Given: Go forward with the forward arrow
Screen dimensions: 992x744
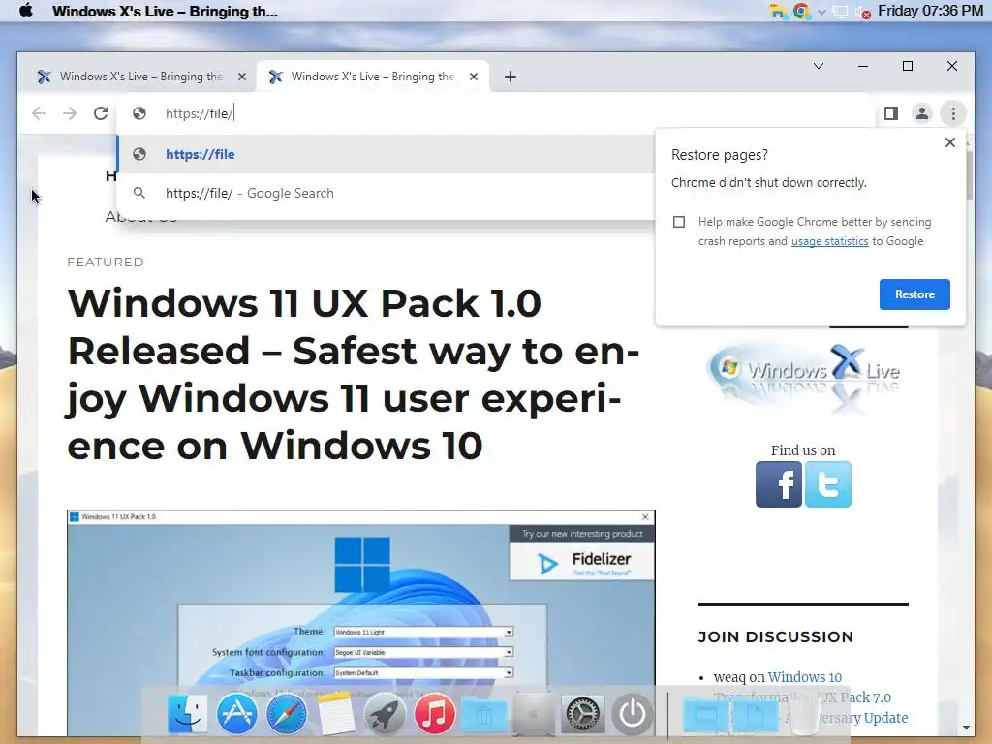Looking at the screenshot, I should 70,113.
